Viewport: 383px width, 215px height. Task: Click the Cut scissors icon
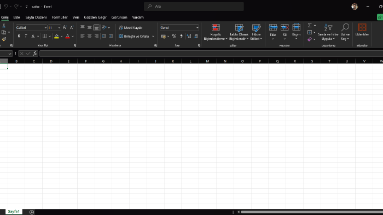(x=4, y=26)
